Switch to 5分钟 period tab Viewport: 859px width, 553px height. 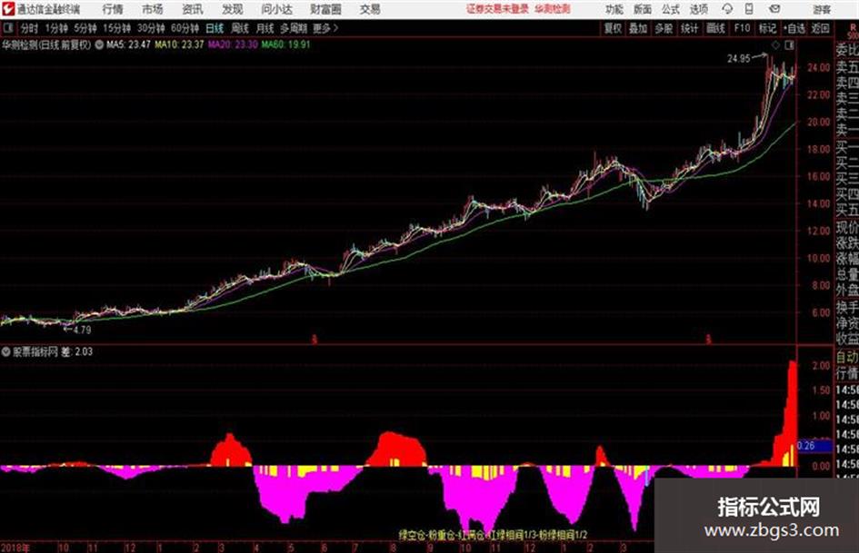tap(85, 28)
